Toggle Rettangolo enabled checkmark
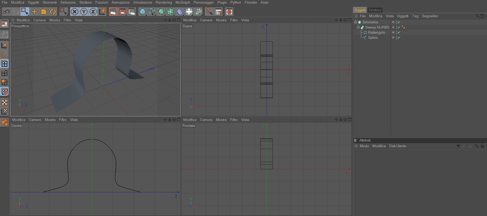This screenshot has width=487, height=216. (399, 32)
